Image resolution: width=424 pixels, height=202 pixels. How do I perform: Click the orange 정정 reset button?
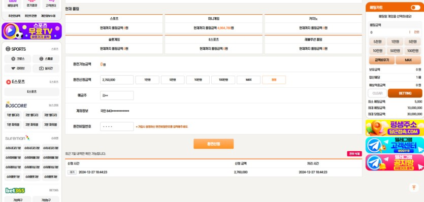pos(274,80)
